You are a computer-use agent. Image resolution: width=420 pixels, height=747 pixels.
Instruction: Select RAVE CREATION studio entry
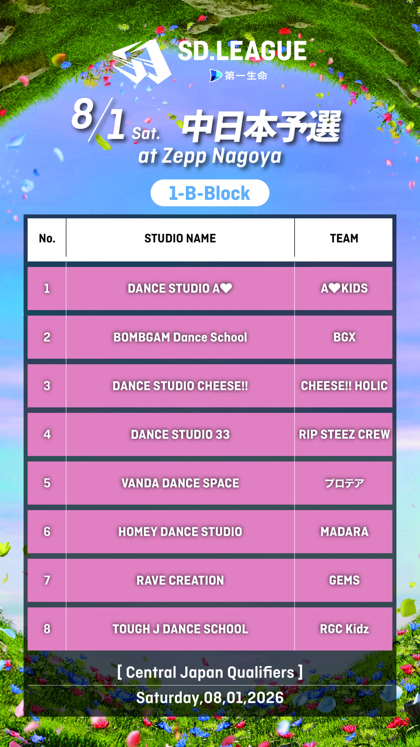click(x=180, y=580)
